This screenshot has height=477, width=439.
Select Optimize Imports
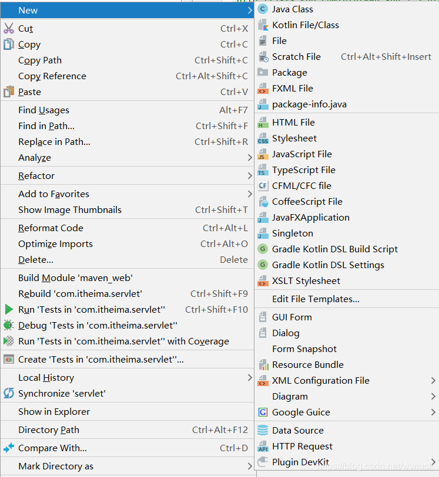click(x=127, y=244)
